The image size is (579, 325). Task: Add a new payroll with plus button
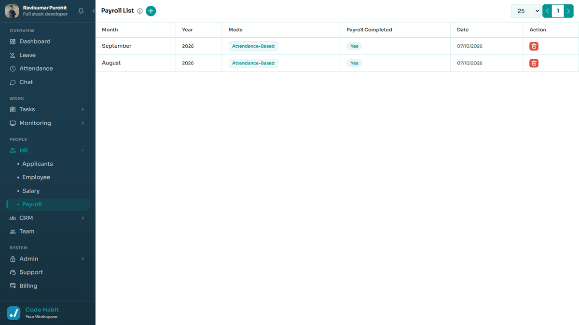click(151, 11)
